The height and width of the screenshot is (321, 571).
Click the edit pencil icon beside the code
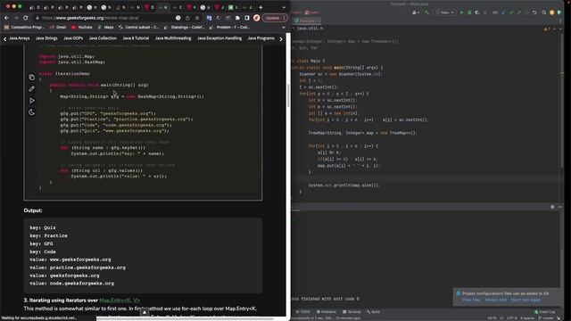click(32, 89)
